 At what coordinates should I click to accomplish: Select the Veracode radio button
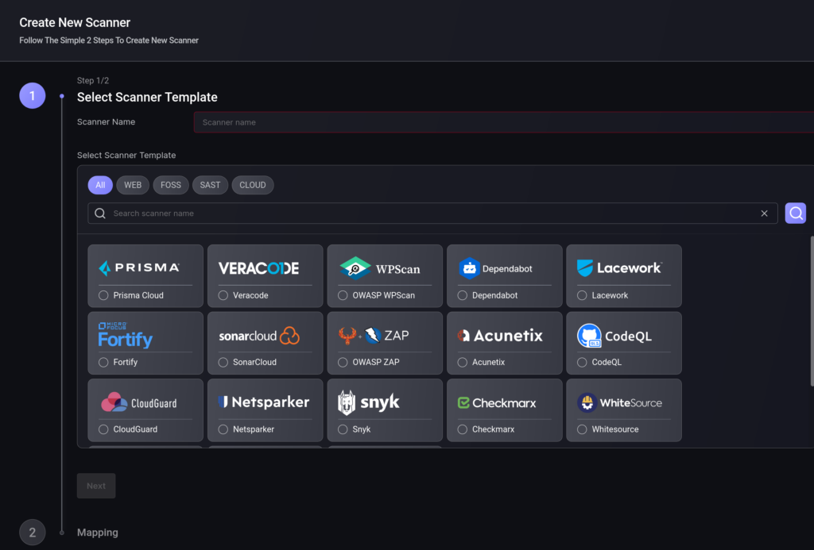click(x=223, y=295)
